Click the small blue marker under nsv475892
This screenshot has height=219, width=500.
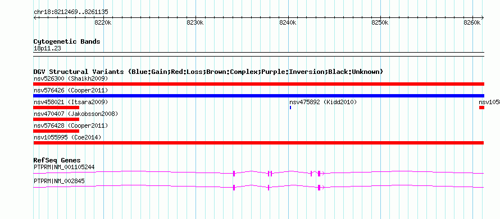pyautogui.click(x=290, y=108)
